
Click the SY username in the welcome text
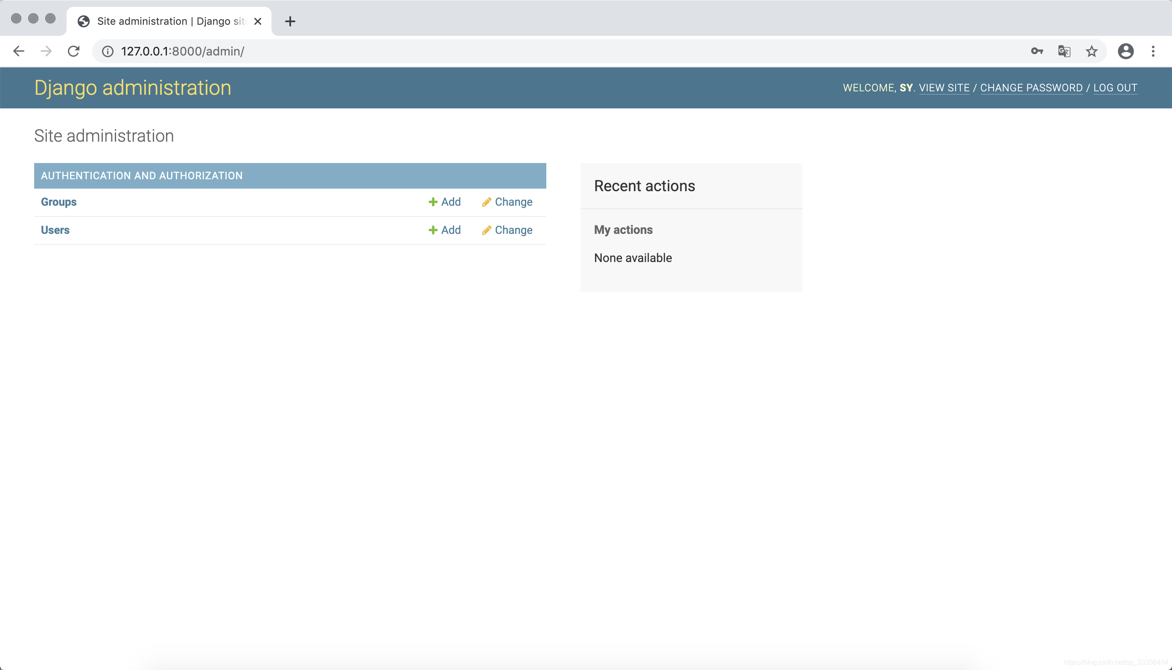tap(906, 87)
